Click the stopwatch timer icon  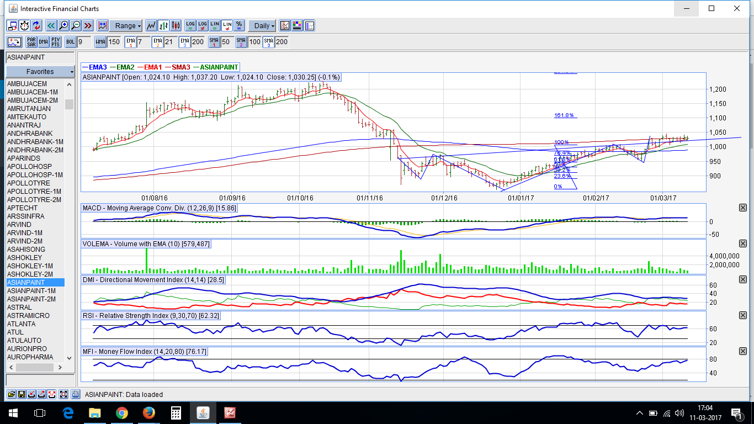[x=24, y=26]
